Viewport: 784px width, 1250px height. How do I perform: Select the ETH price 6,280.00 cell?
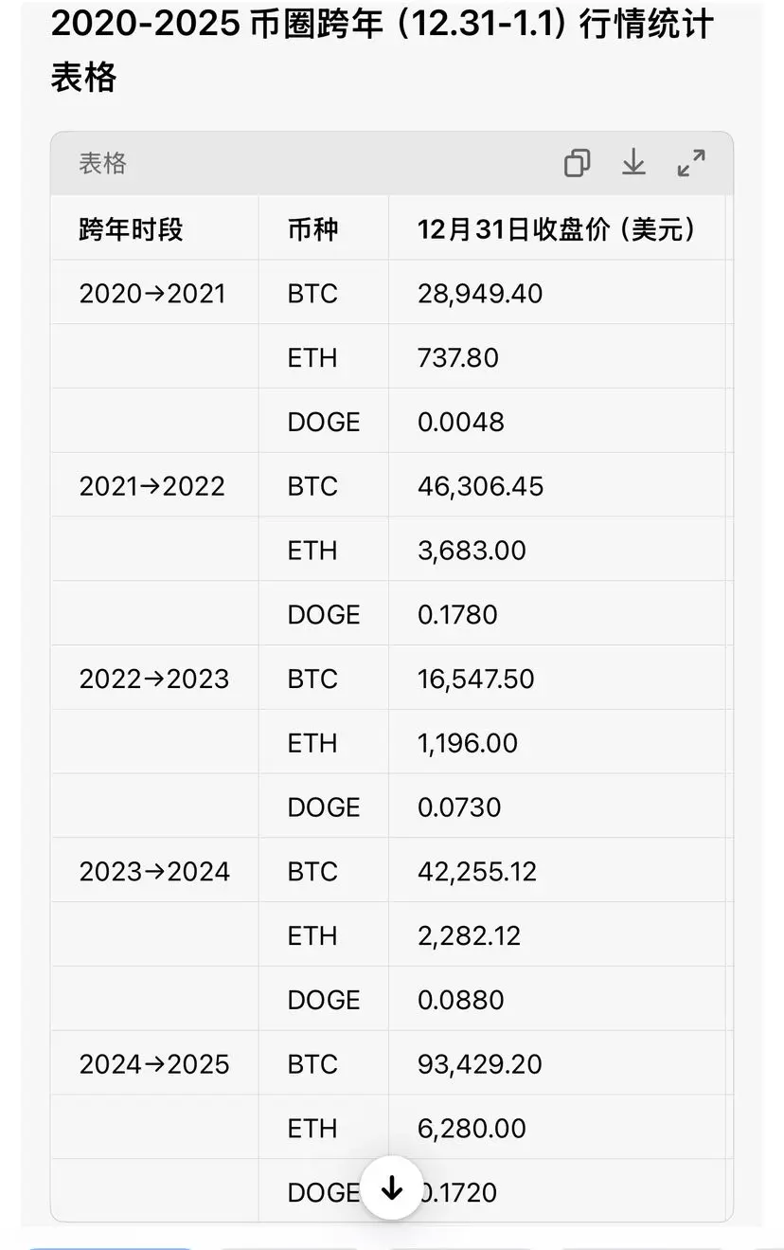pos(472,1129)
